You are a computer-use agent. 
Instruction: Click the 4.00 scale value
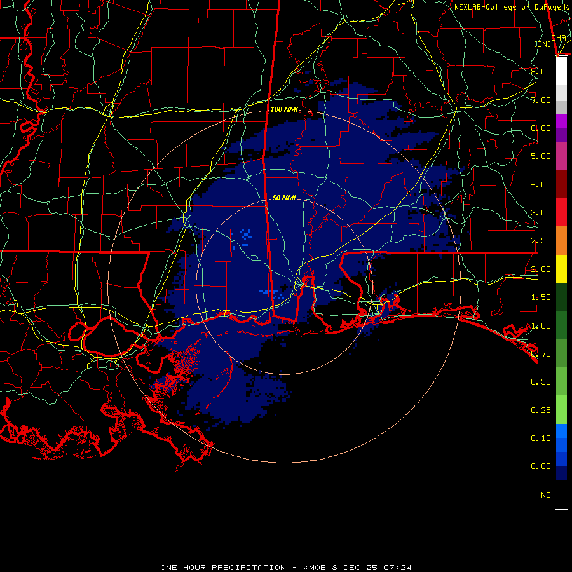[541, 184]
